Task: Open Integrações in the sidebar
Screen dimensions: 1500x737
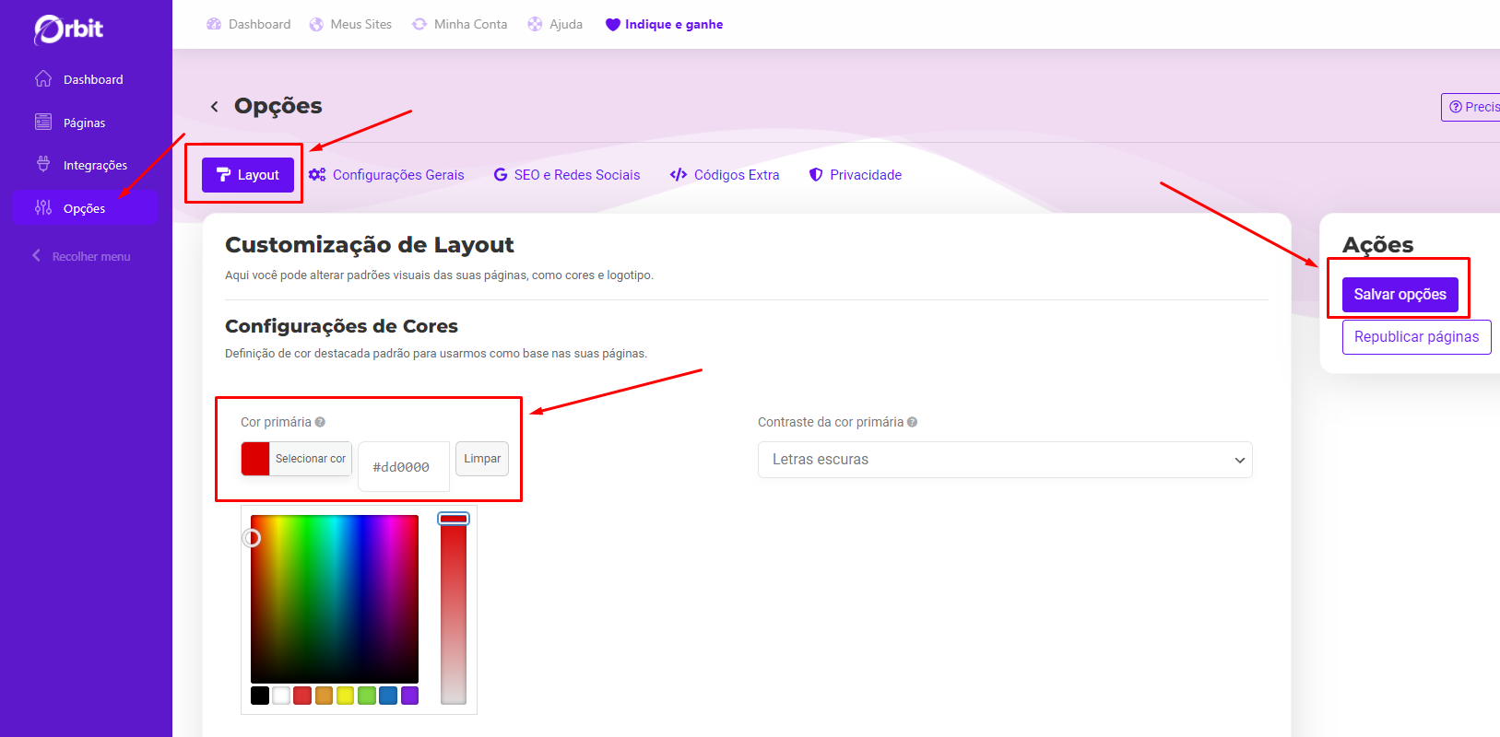Action: 94,166
